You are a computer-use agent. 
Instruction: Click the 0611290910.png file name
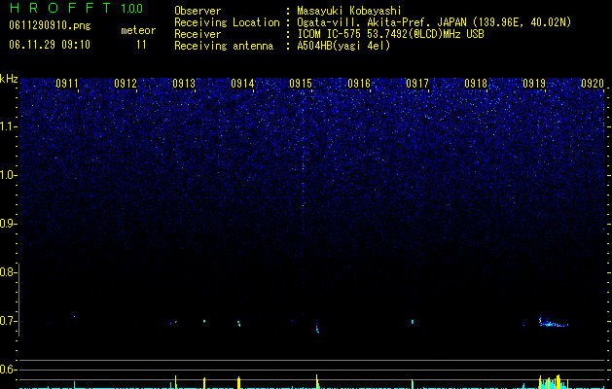tap(50, 26)
